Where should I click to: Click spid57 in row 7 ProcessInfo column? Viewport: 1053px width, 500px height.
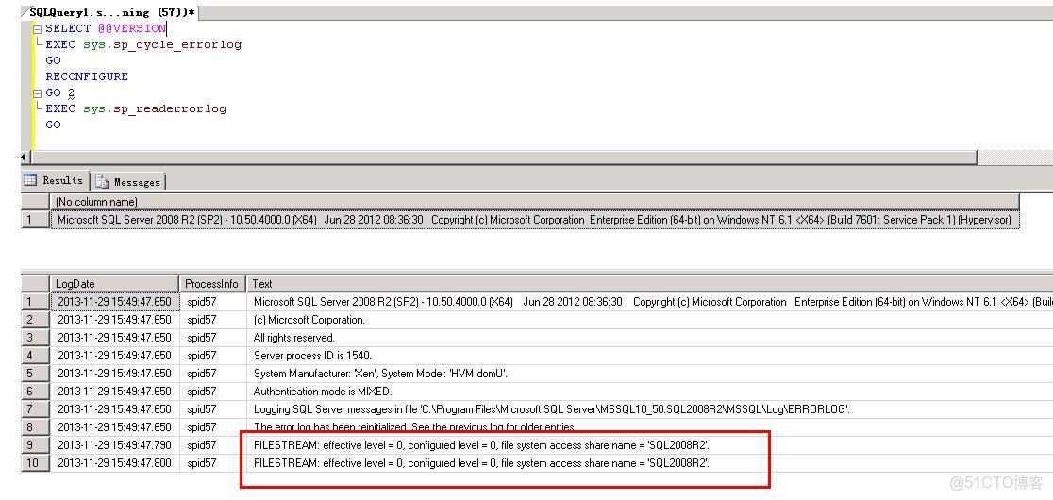tap(202, 409)
